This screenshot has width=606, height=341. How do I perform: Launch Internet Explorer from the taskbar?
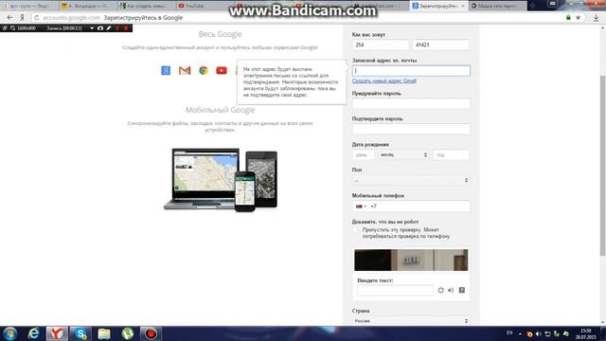coord(34,333)
